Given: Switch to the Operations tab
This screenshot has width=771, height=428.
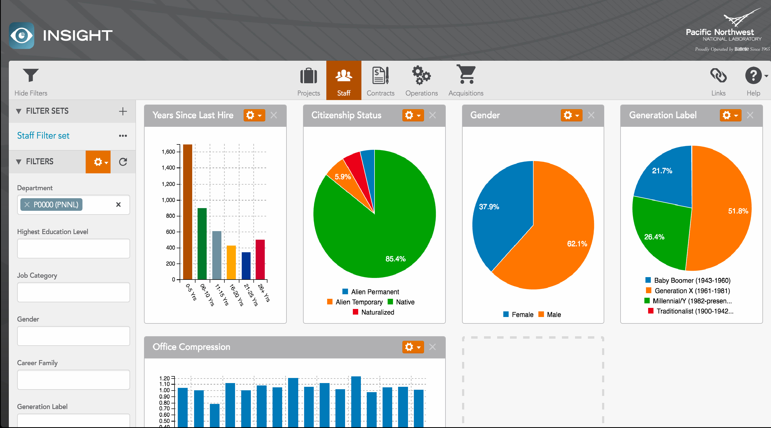Looking at the screenshot, I should tap(421, 81).
